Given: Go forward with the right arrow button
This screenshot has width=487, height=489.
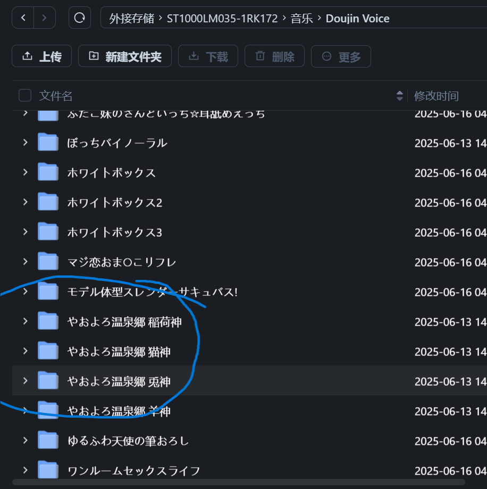Looking at the screenshot, I should tap(44, 18).
